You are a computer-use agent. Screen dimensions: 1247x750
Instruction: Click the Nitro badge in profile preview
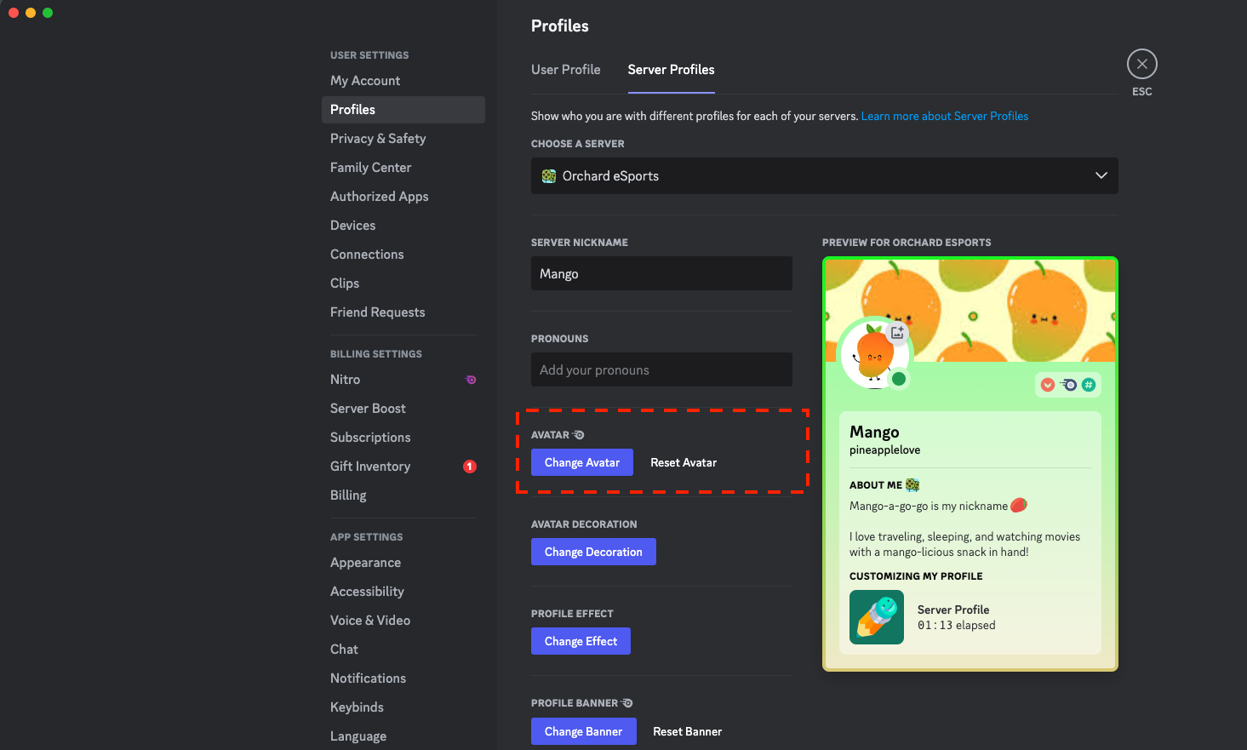click(x=1068, y=385)
